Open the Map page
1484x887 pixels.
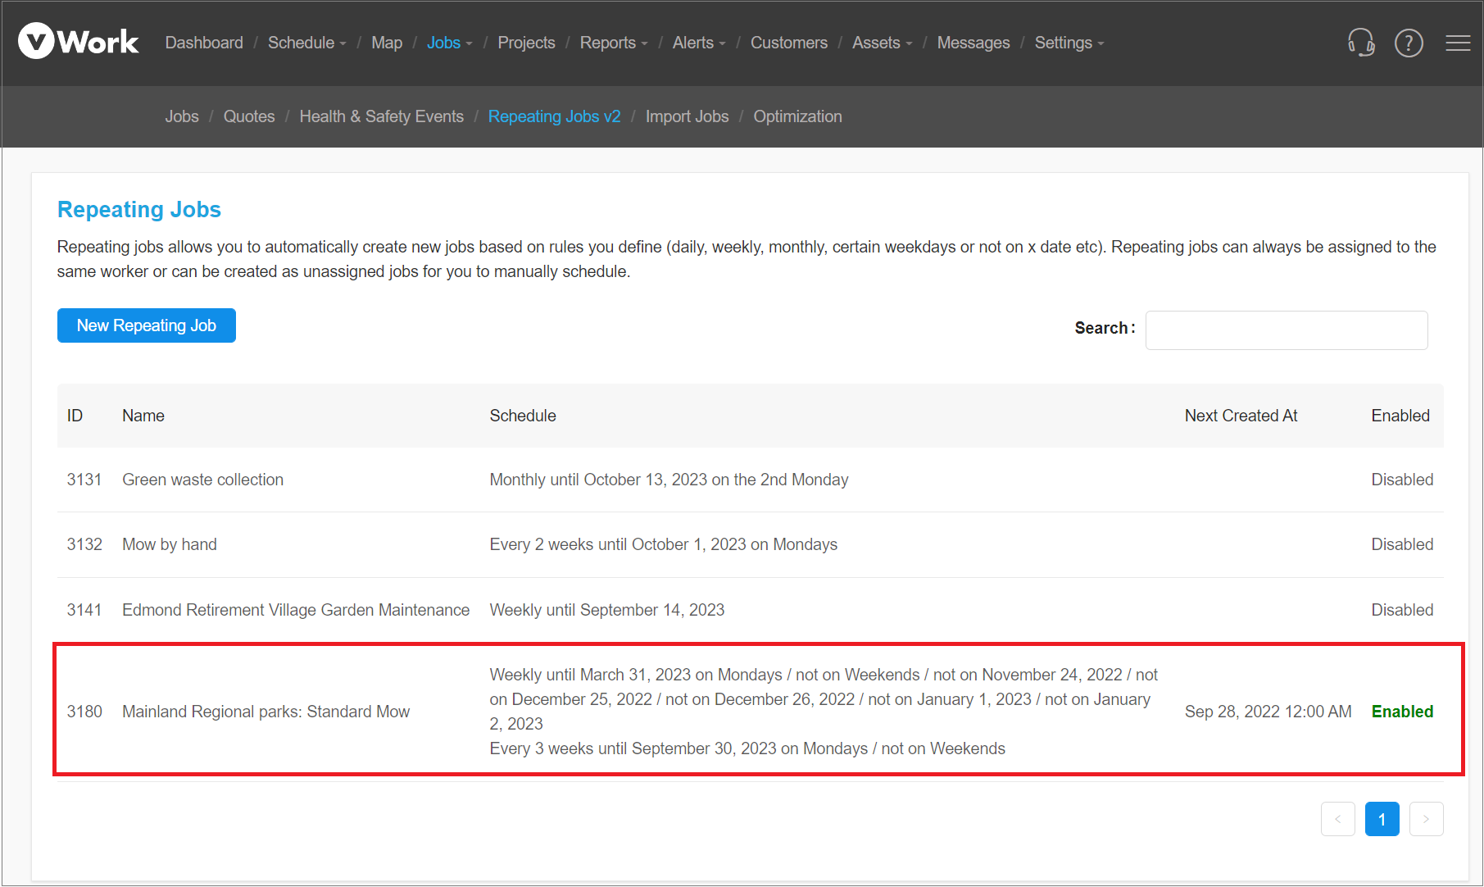pyautogui.click(x=387, y=43)
